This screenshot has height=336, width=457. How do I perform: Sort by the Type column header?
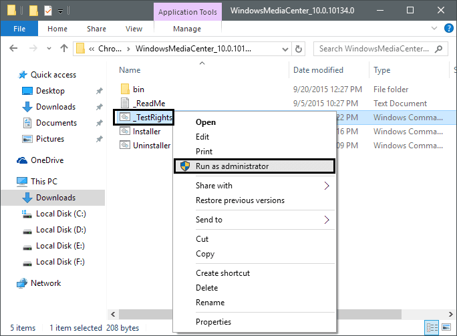(382, 70)
